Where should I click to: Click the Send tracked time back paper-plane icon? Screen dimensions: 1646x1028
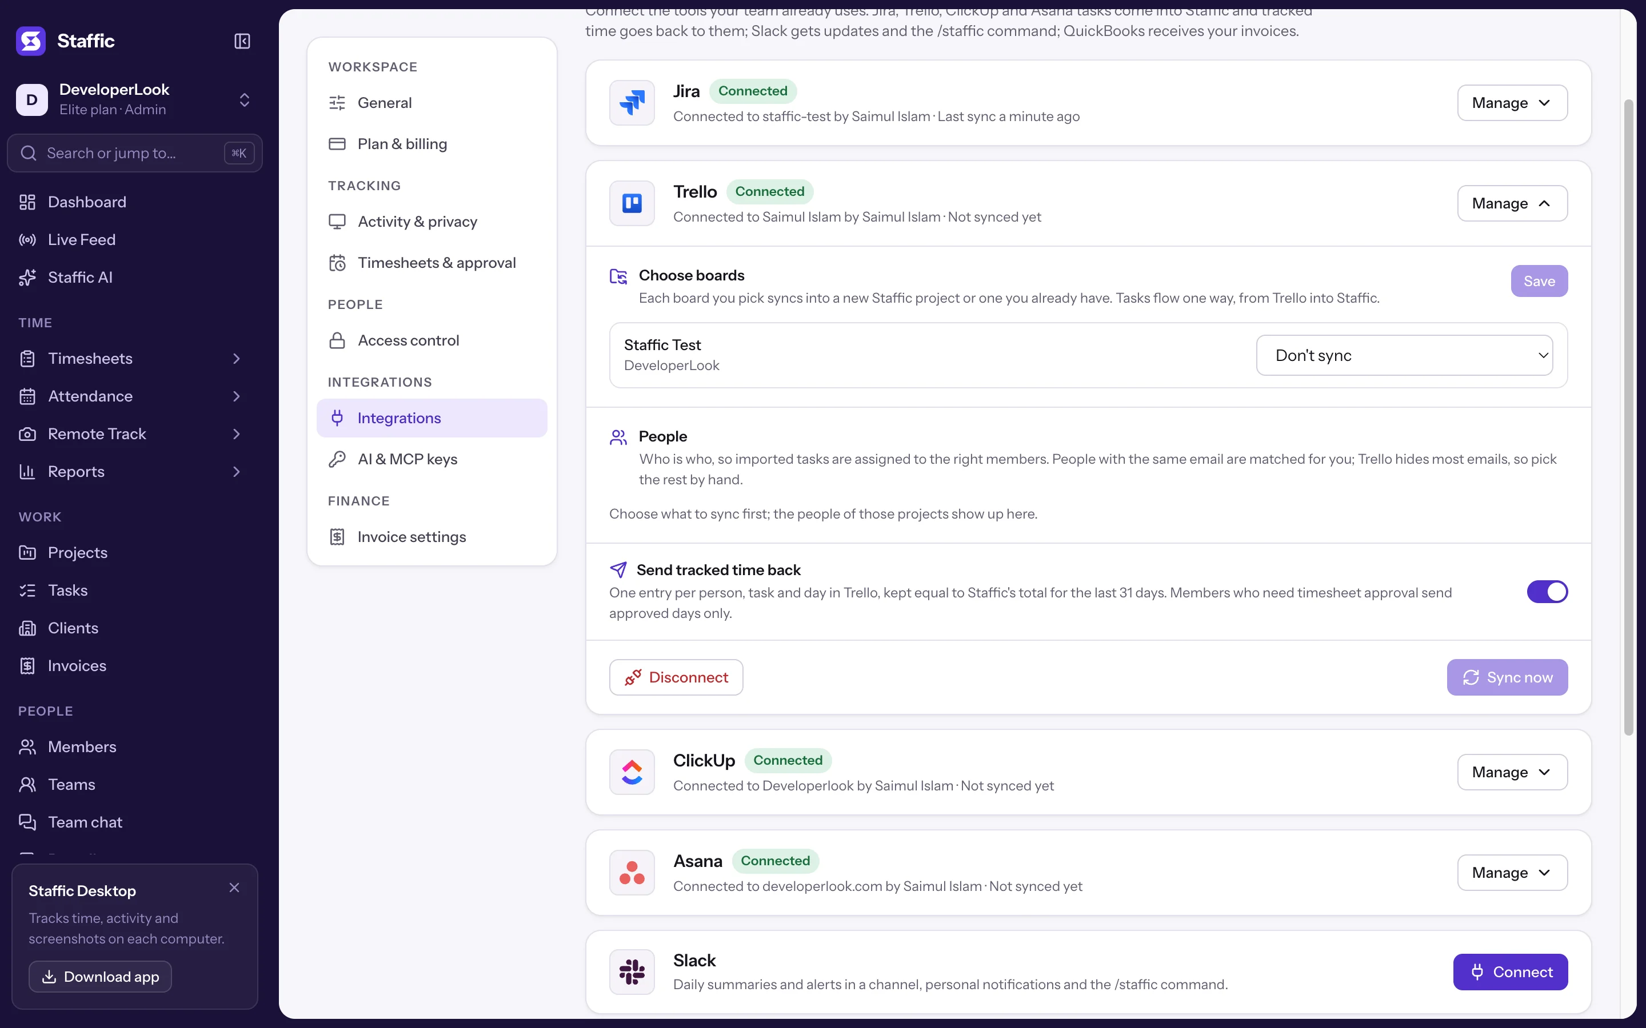[618, 570]
